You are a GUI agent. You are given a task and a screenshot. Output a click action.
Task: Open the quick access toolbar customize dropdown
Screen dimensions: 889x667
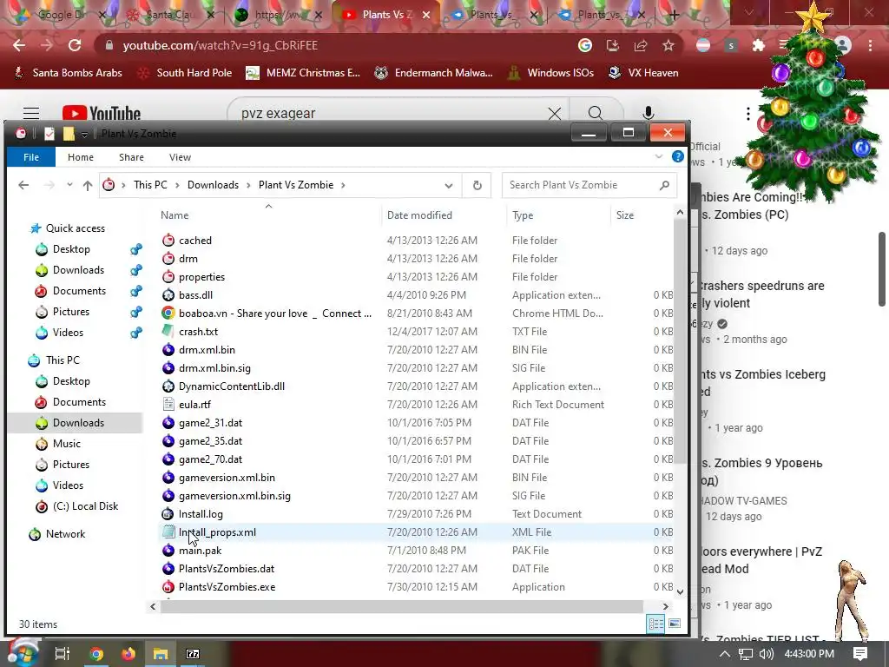84,134
